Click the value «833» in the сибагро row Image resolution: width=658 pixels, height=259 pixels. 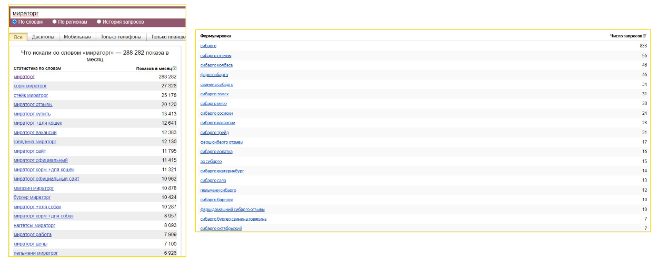(643, 46)
